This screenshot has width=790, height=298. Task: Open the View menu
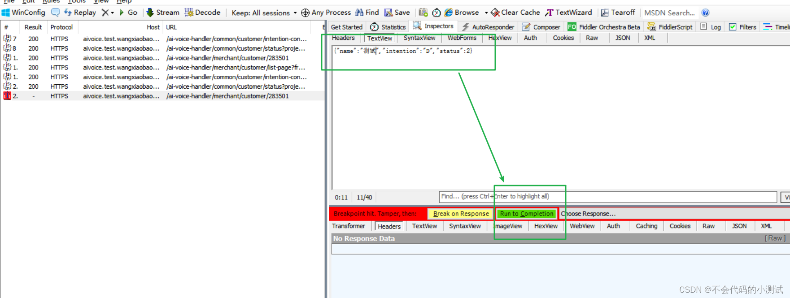point(101,2)
